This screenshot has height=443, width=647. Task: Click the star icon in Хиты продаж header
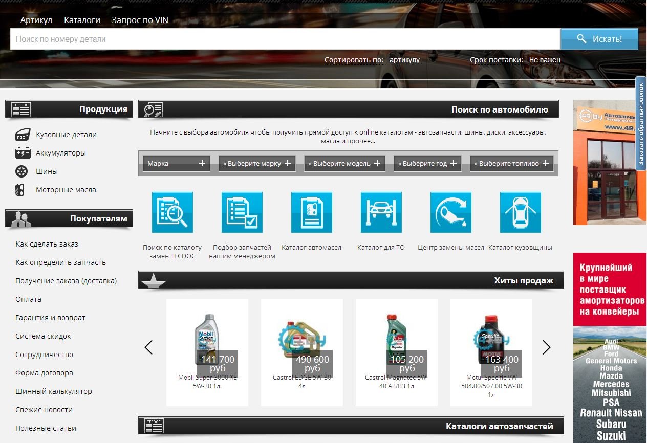(x=153, y=281)
